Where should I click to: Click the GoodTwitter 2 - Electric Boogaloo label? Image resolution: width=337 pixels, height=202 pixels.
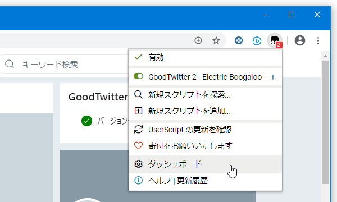[x=205, y=77]
